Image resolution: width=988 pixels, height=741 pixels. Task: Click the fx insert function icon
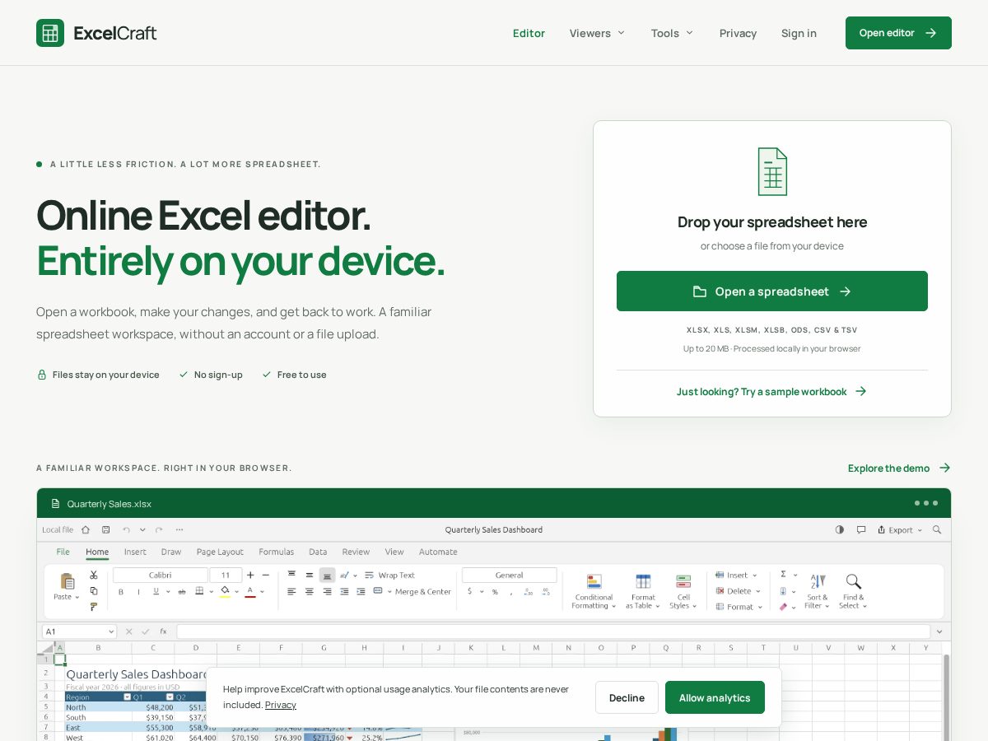[x=164, y=631]
